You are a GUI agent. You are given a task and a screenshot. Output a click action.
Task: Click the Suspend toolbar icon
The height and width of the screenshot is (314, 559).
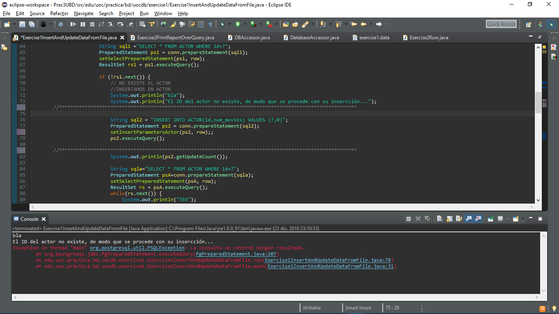83,25
